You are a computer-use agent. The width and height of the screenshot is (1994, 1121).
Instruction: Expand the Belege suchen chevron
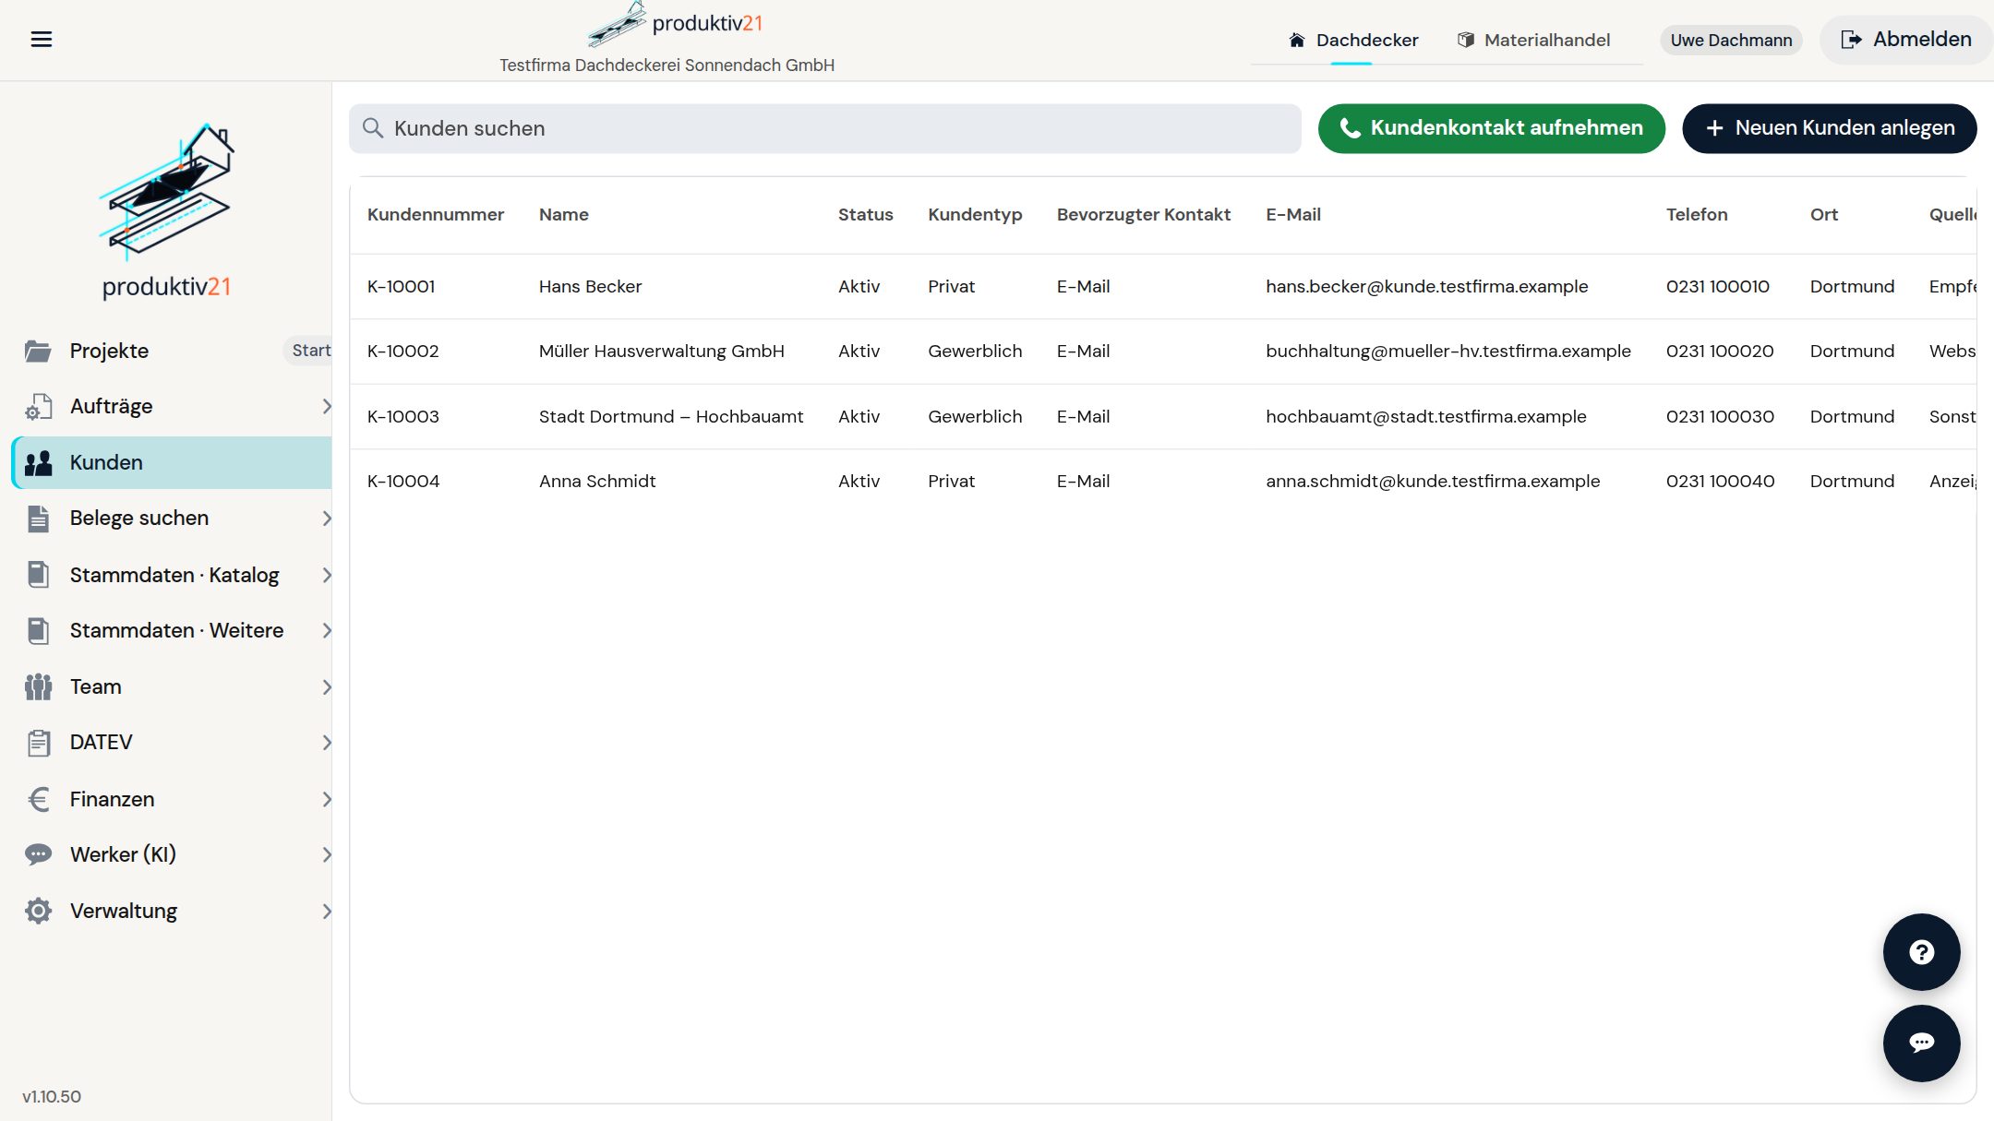326,519
